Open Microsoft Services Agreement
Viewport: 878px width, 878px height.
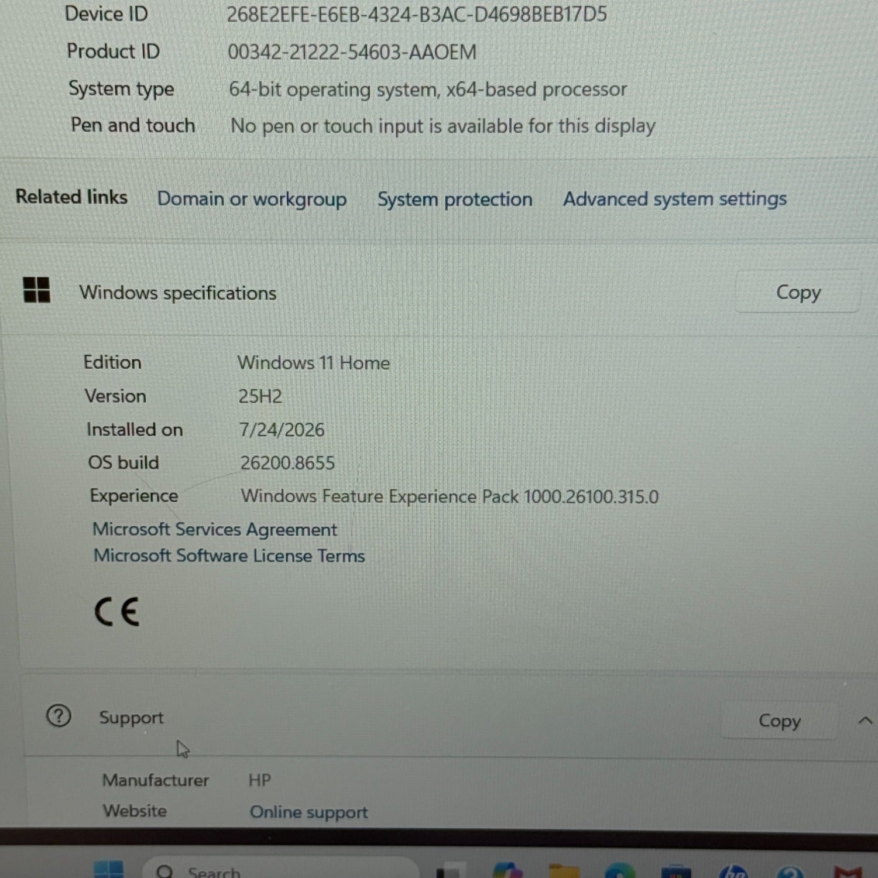pos(215,529)
